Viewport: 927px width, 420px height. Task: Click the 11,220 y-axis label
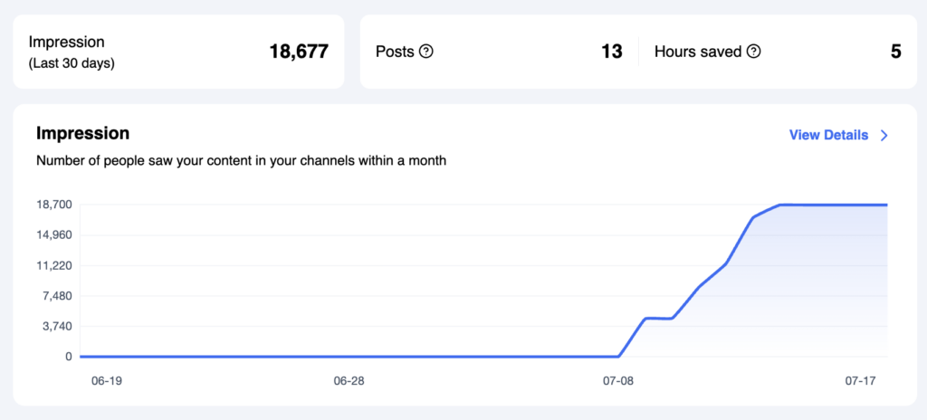coord(53,265)
